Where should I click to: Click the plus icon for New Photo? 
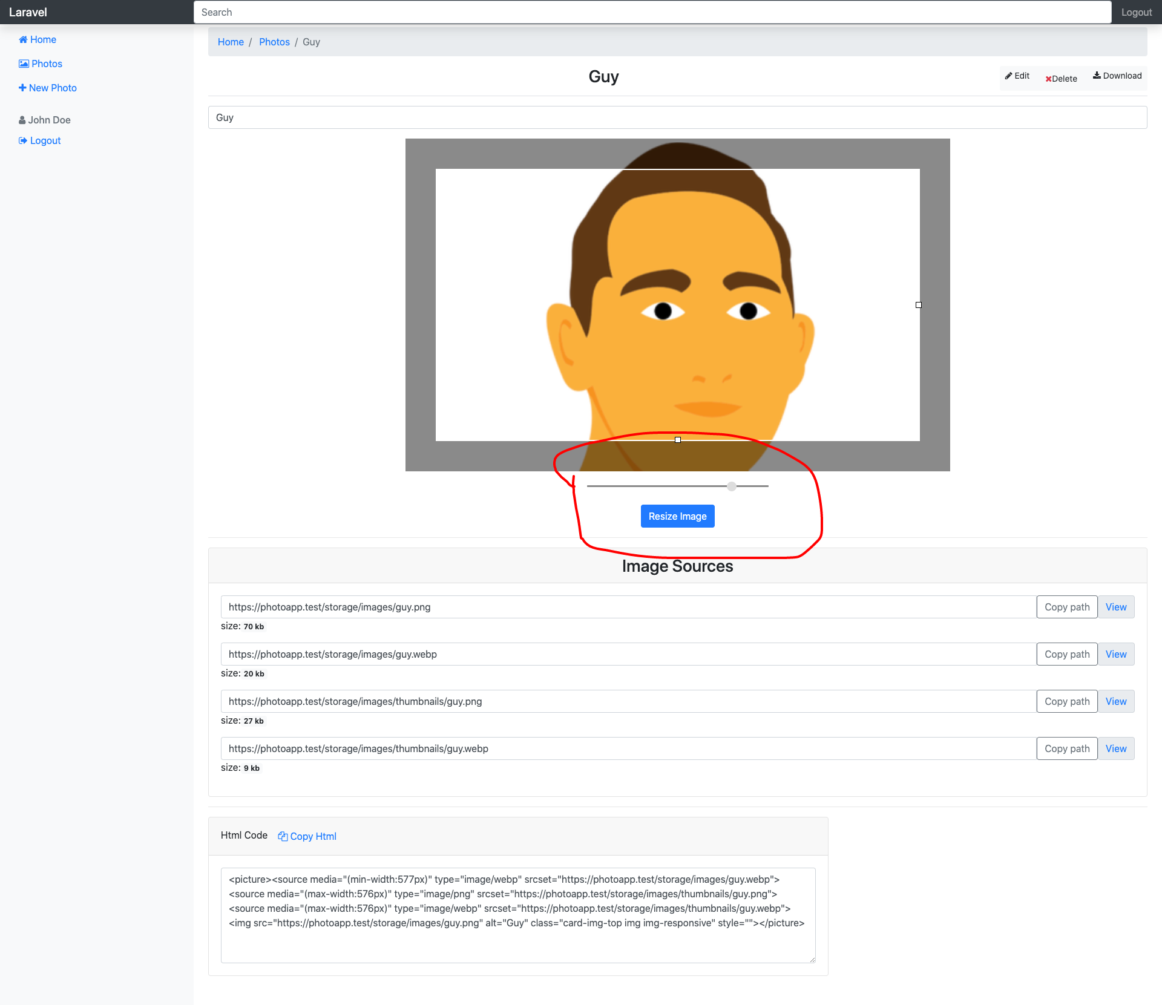click(x=22, y=88)
